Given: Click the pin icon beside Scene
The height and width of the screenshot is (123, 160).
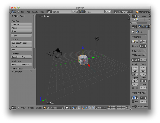Looking at the screenshot, I should pos(133,32).
